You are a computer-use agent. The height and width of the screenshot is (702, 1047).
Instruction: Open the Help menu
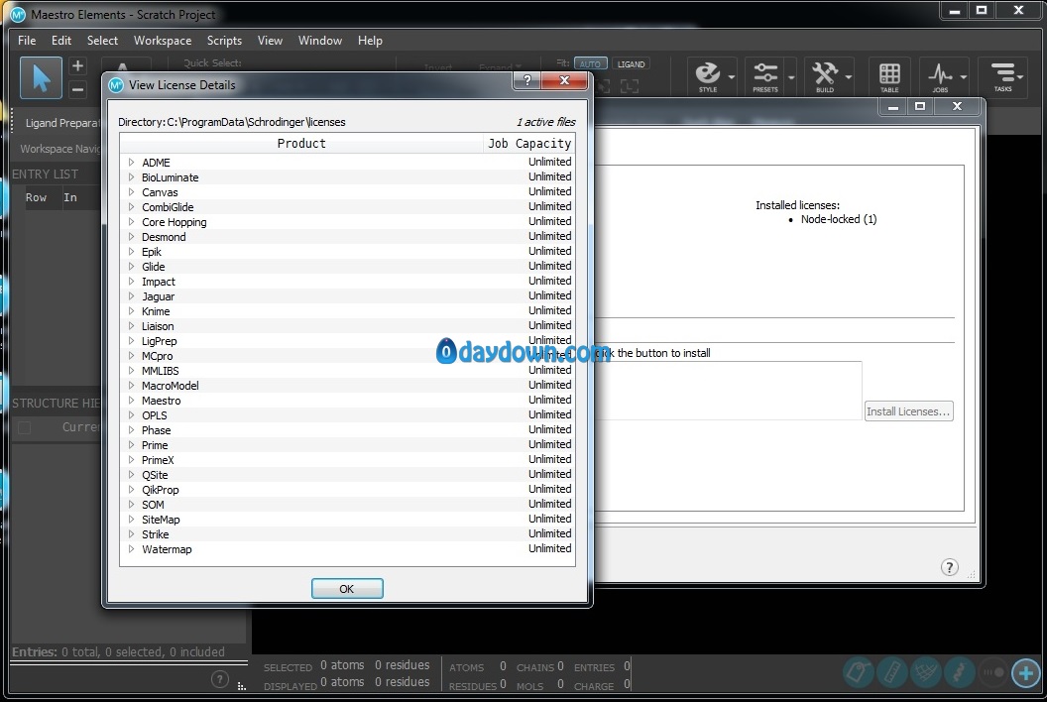click(x=370, y=40)
